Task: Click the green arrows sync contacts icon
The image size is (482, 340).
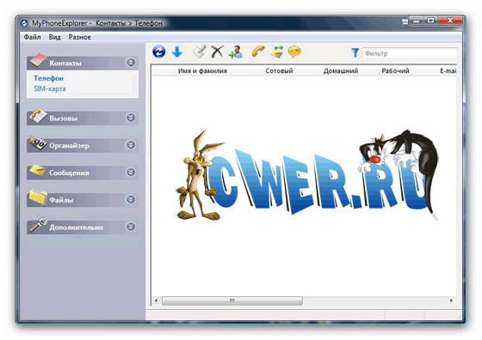Action: 276,52
